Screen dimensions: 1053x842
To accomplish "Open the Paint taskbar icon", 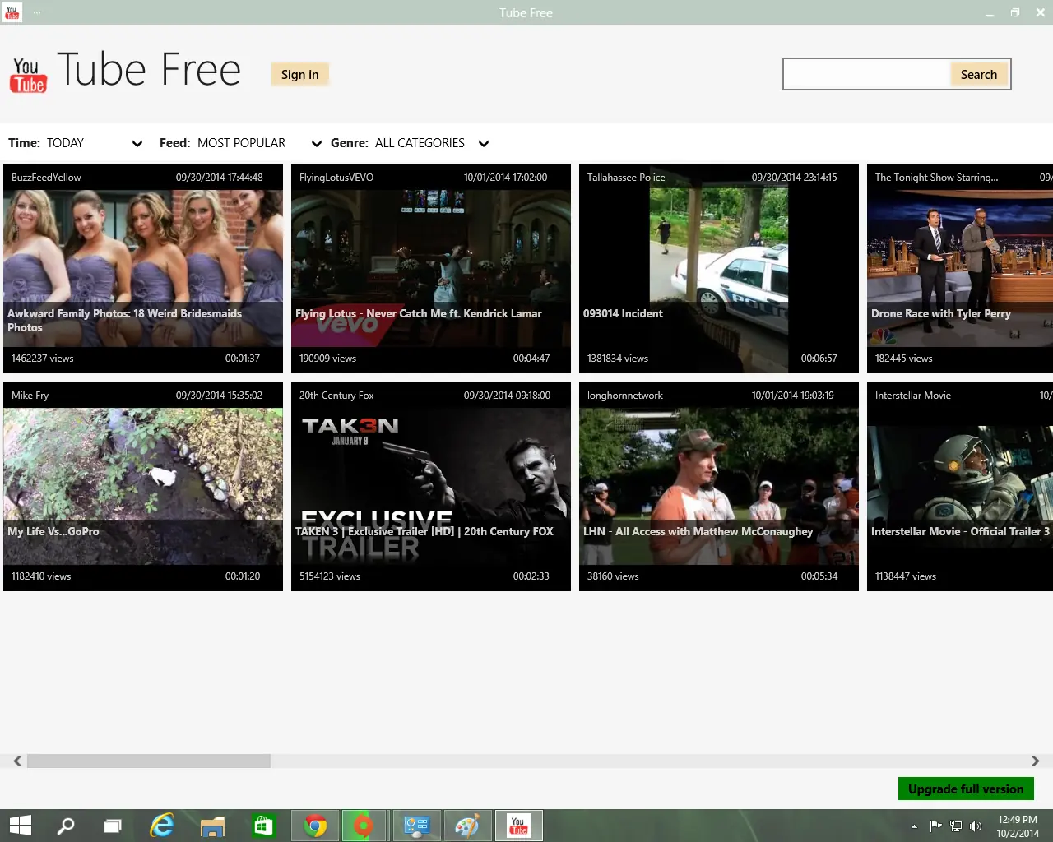I will 467,826.
